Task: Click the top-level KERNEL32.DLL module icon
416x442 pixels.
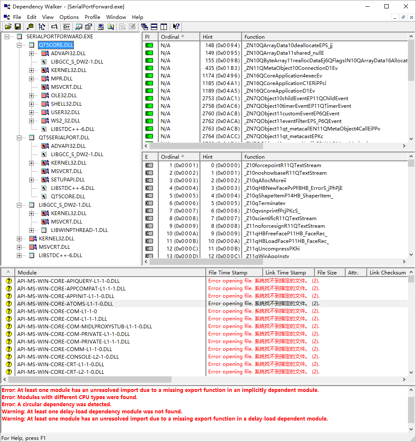Action: pyautogui.click(x=33, y=239)
